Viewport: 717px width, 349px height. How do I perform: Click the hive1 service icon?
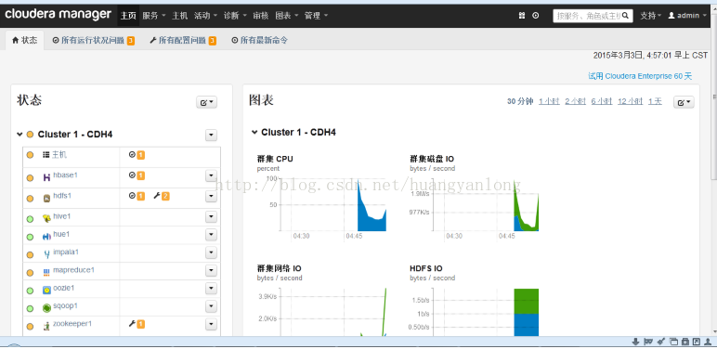coord(46,218)
